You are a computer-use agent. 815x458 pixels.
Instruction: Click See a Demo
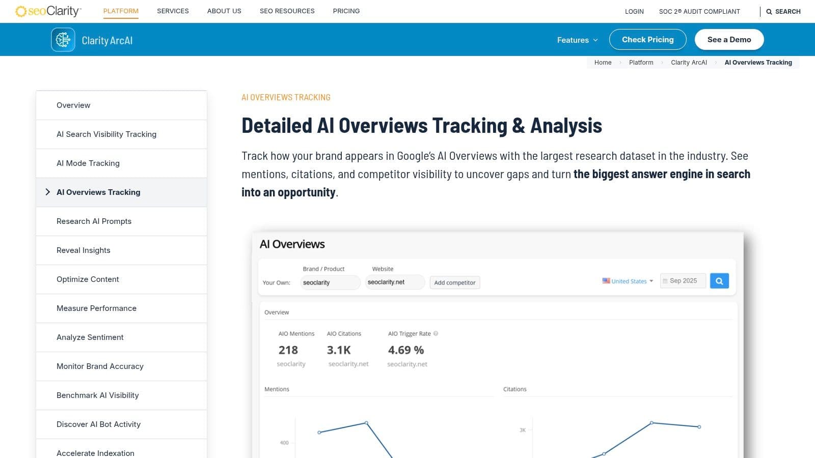coord(729,39)
